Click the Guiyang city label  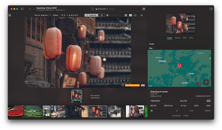click(x=162, y=61)
